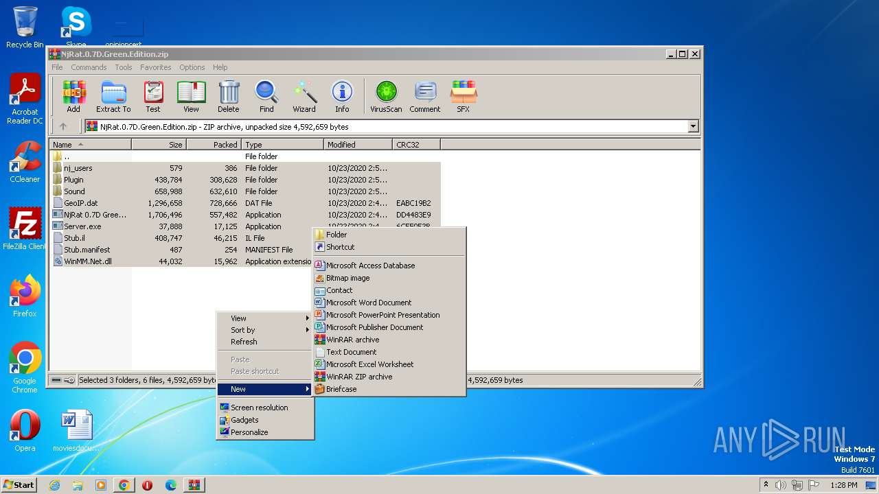Create a new Folder
The image size is (879, 494).
(x=389, y=235)
